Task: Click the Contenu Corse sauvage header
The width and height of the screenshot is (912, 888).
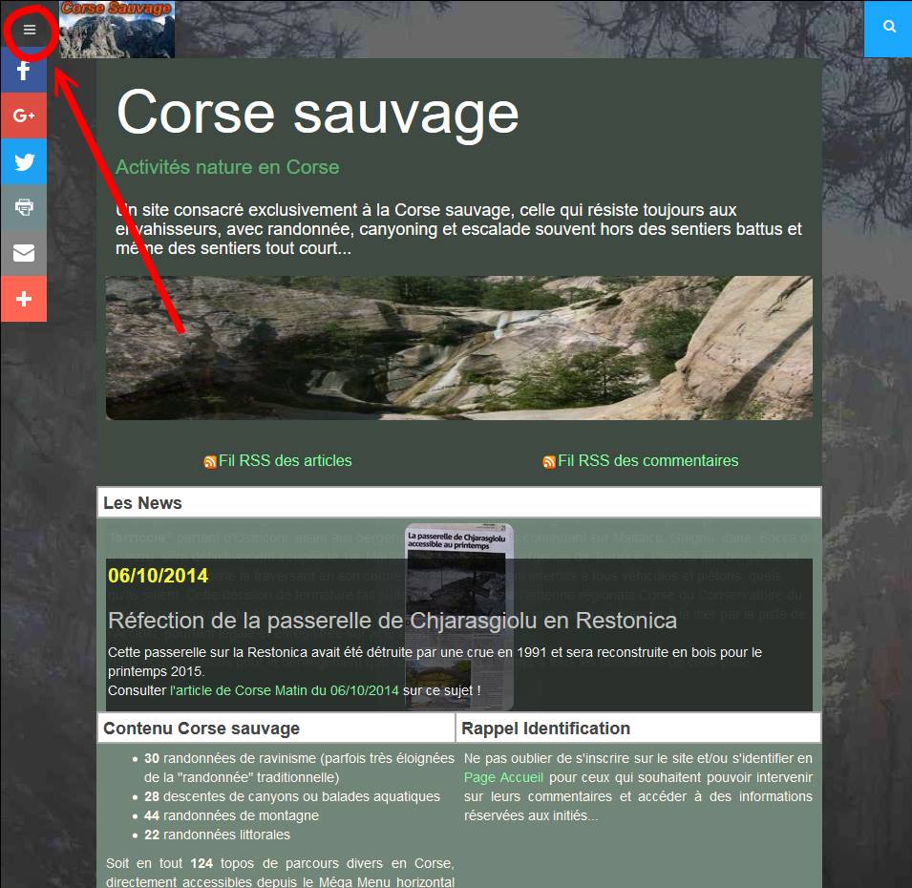Action: [276, 729]
